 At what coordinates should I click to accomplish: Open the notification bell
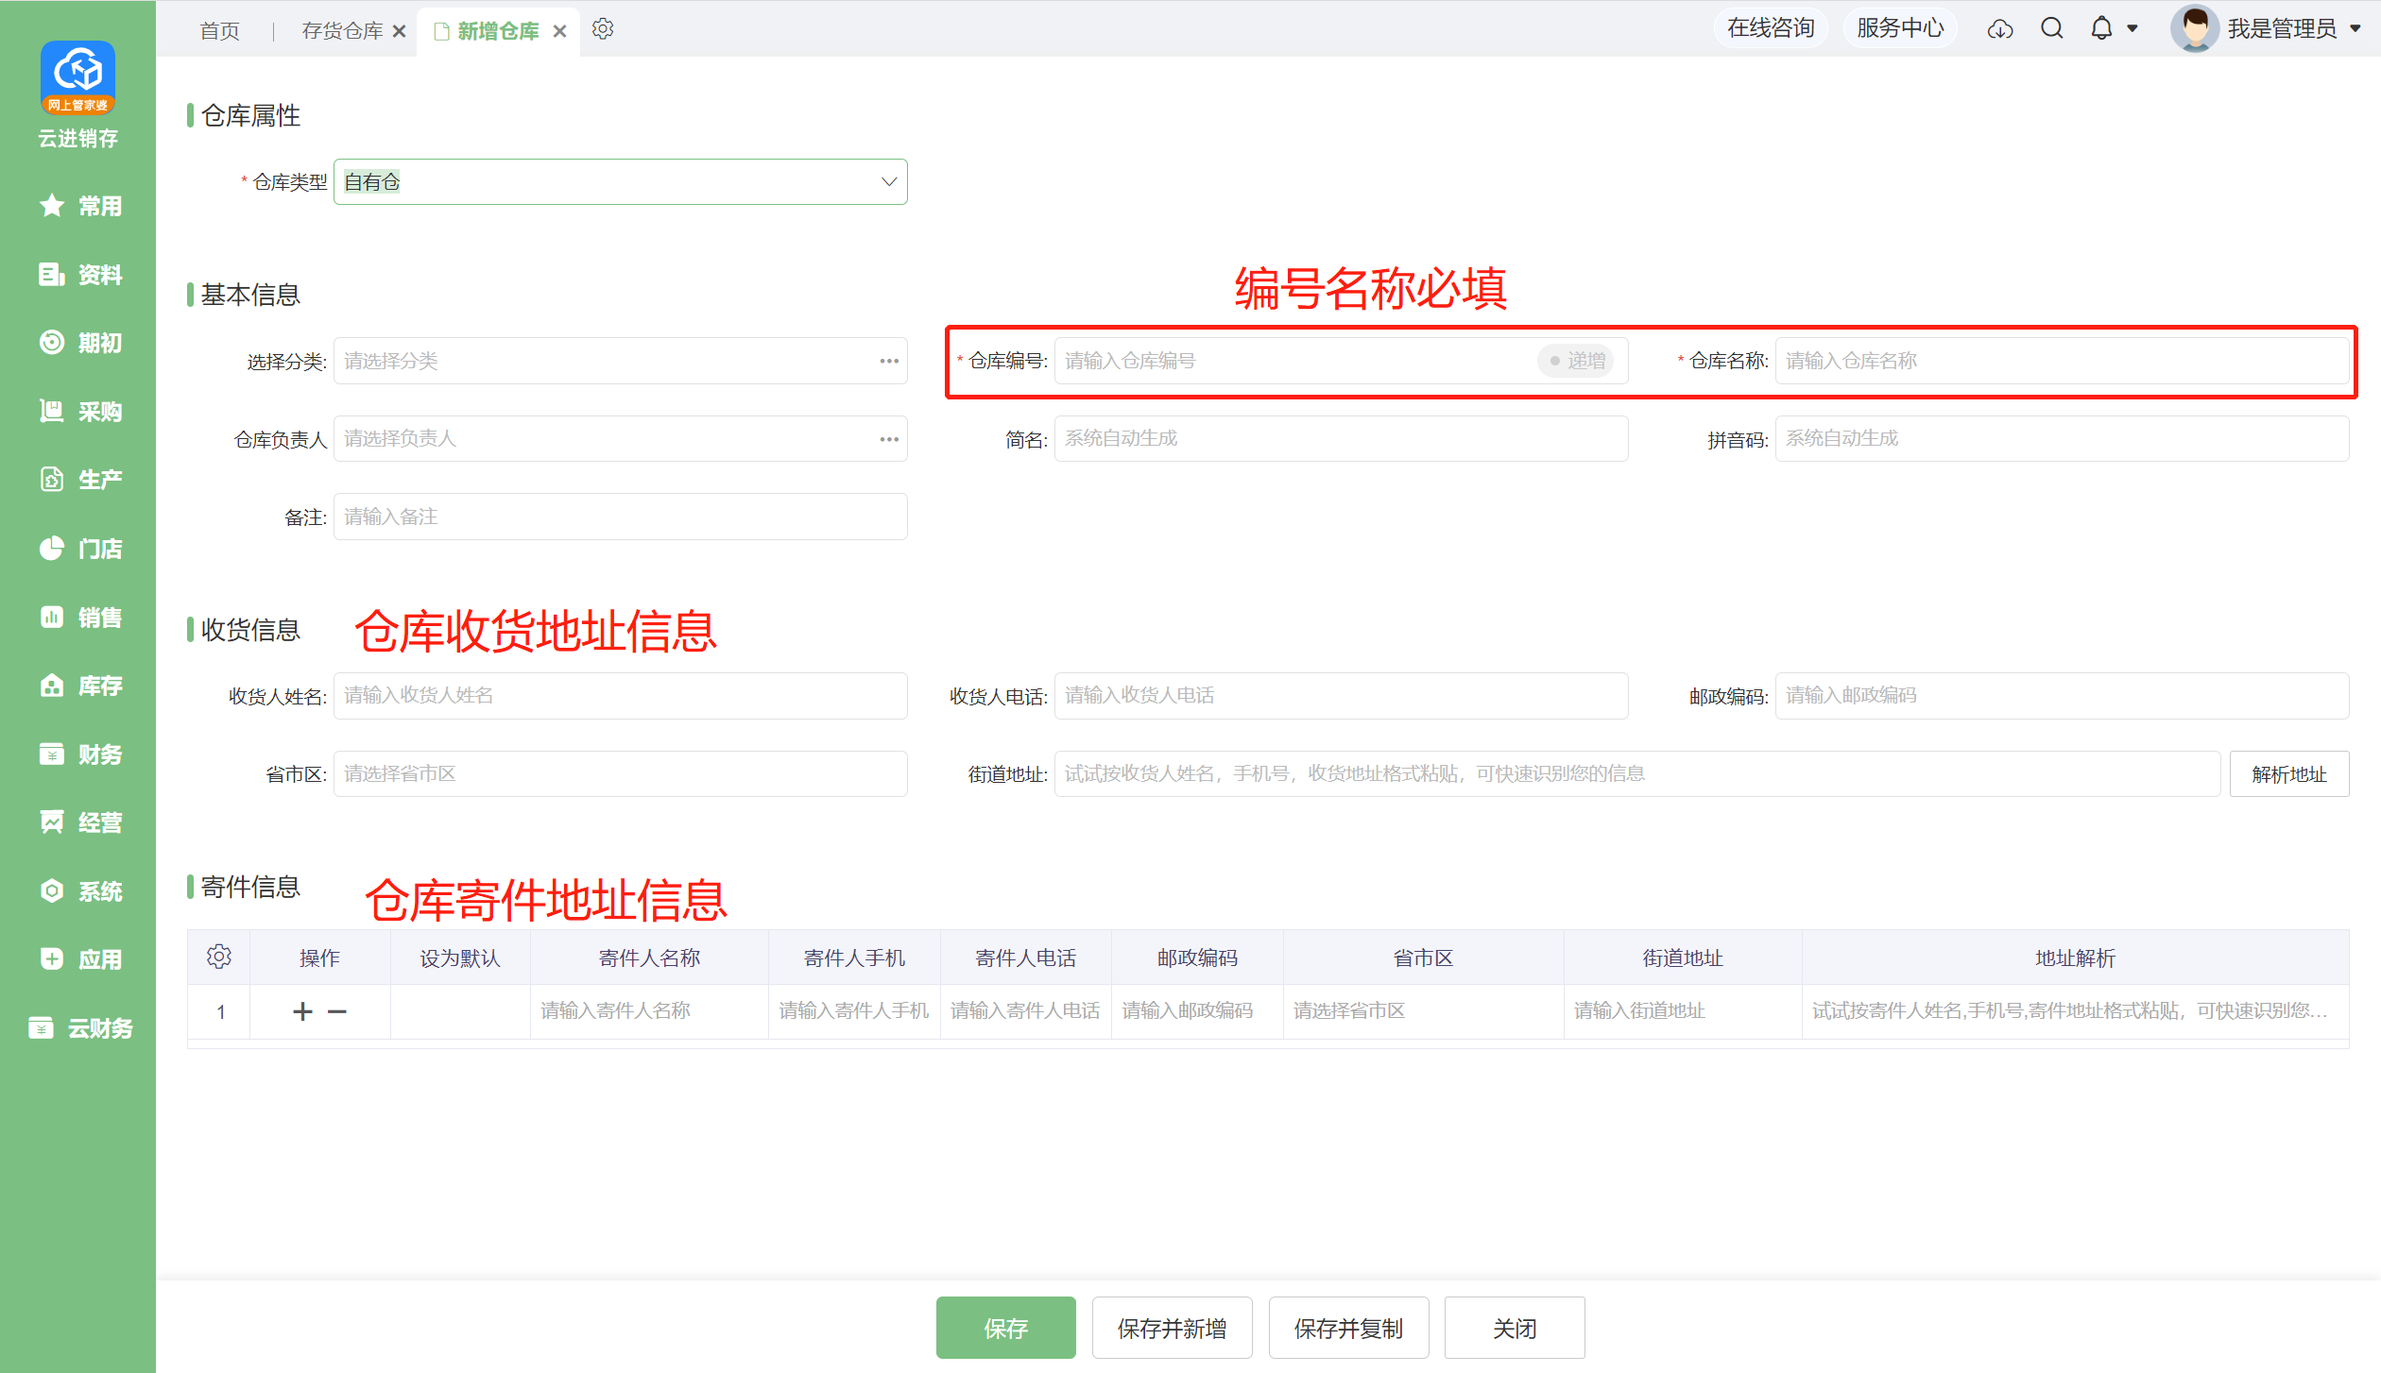[x=2101, y=28]
